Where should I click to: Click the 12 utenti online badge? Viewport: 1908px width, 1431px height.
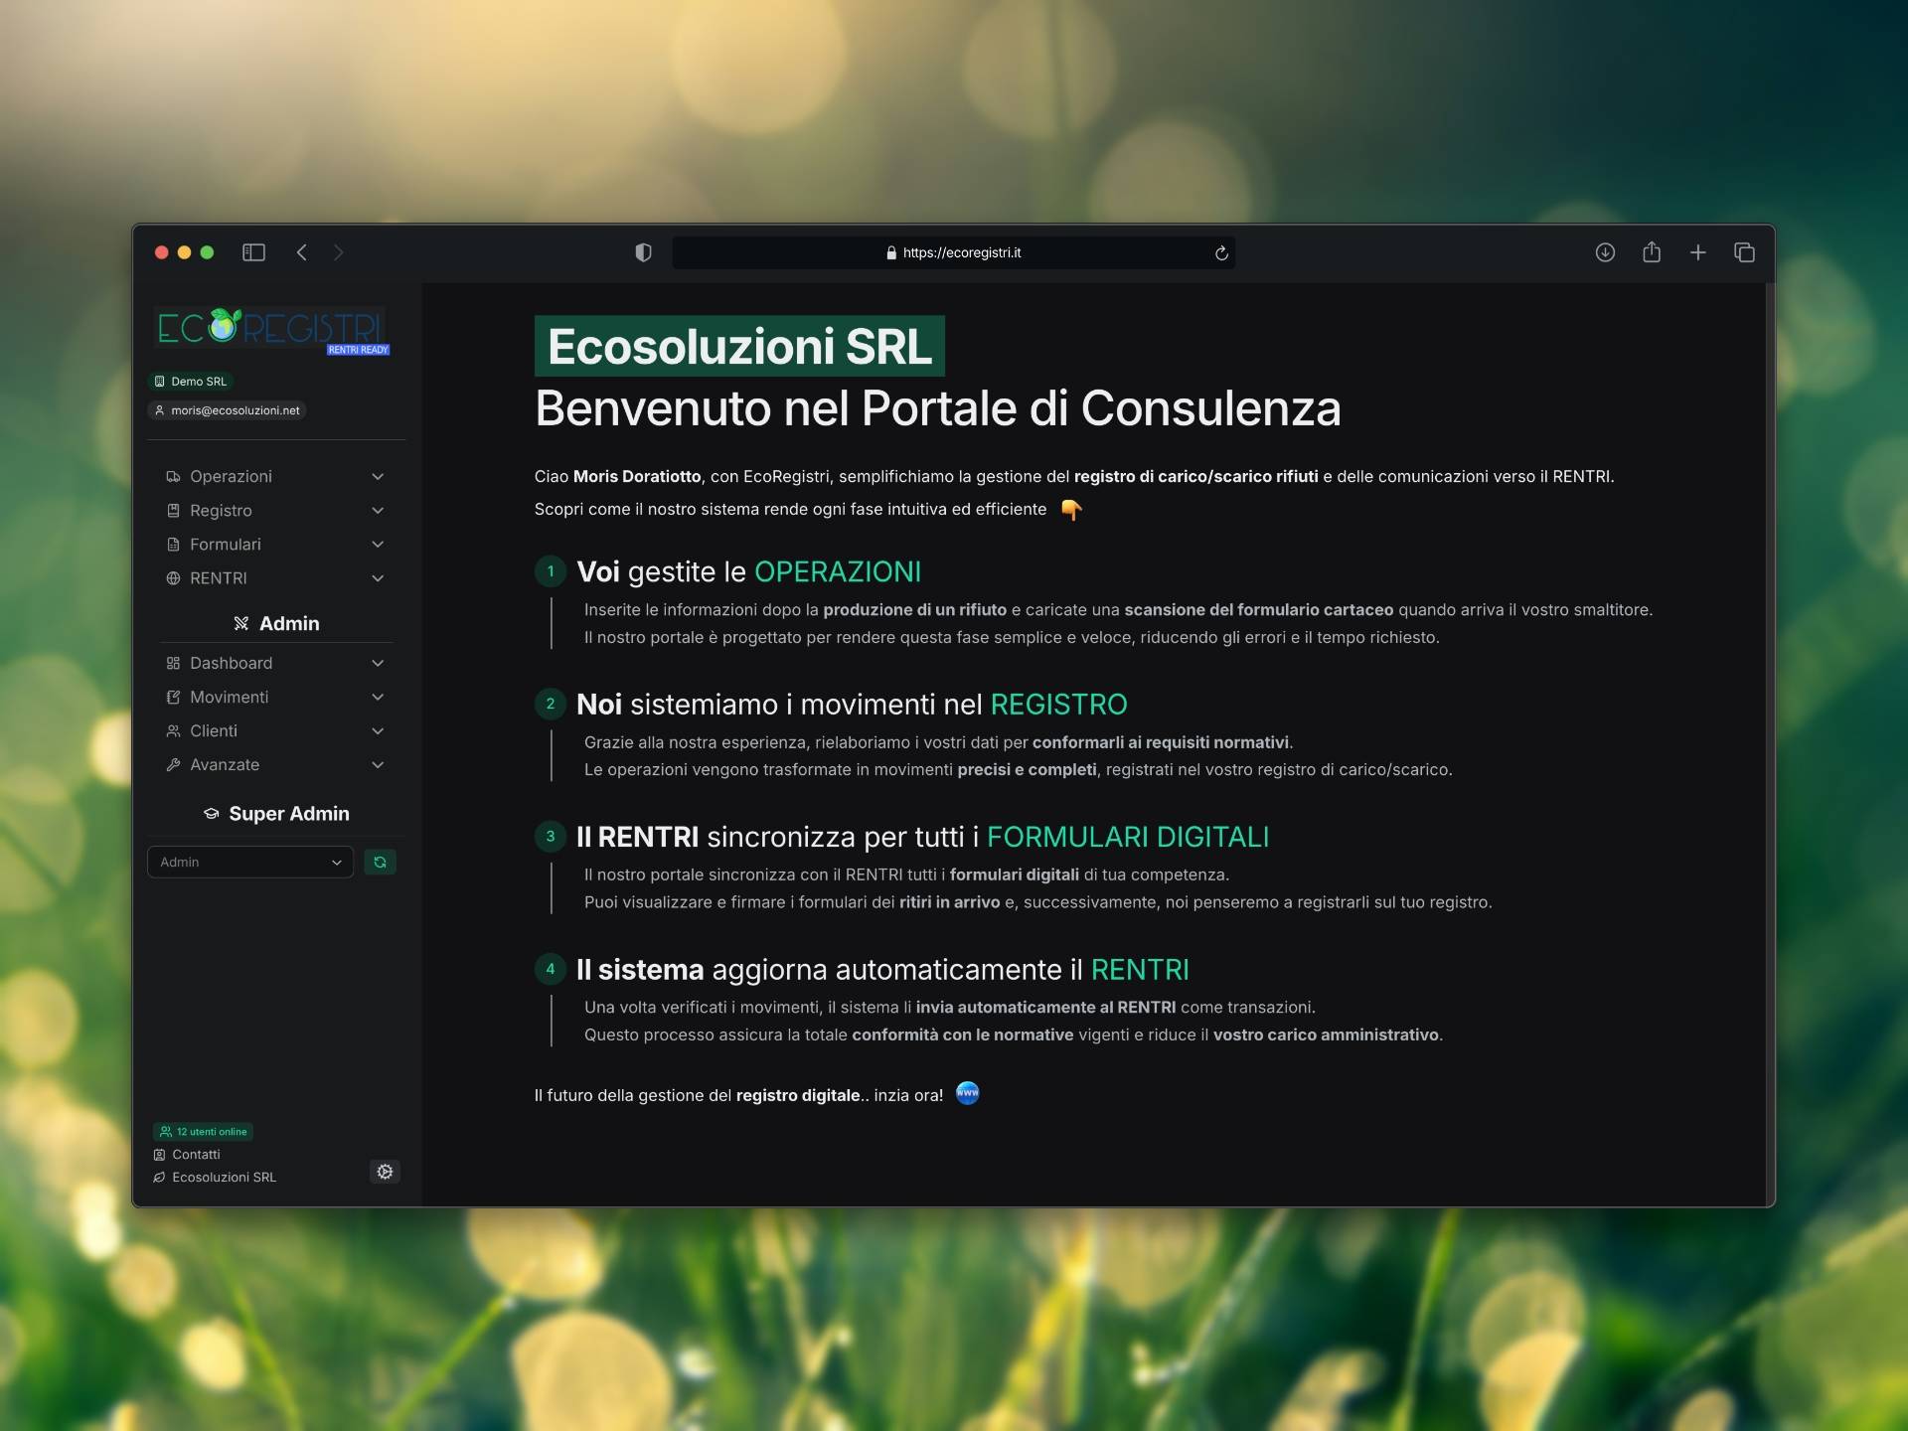(x=204, y=1131)
